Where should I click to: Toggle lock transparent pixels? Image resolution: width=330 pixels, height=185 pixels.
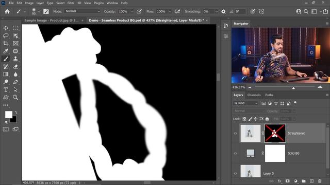[x=244, y=119]
